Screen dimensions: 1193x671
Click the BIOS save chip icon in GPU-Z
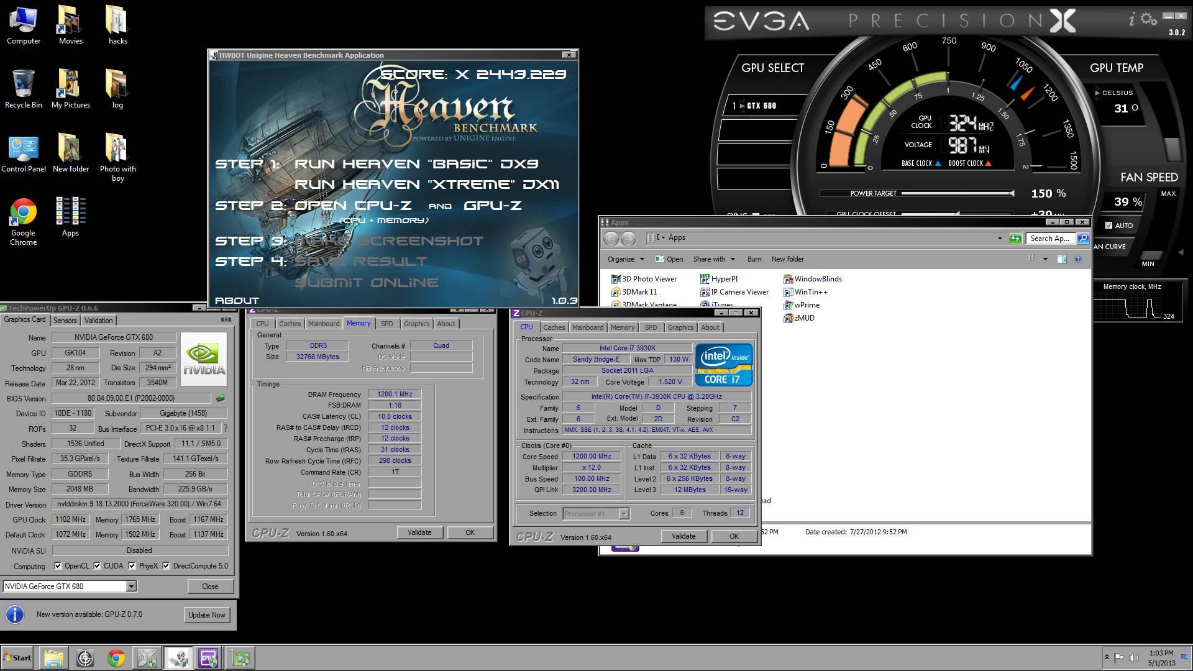coord(220,398)
